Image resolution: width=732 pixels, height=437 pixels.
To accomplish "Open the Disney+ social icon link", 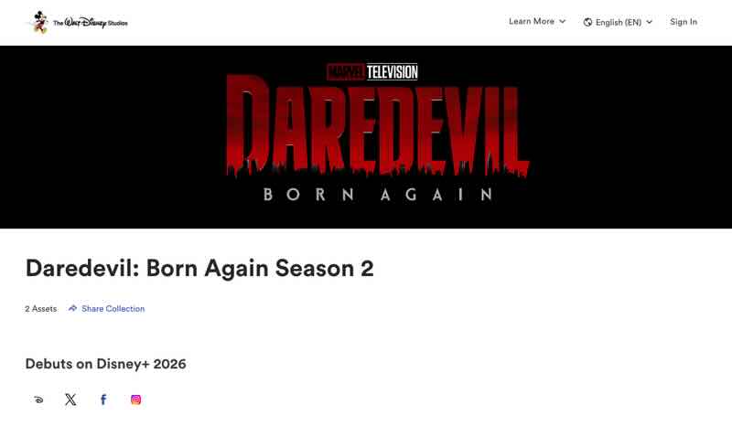I will pos(38,400).
